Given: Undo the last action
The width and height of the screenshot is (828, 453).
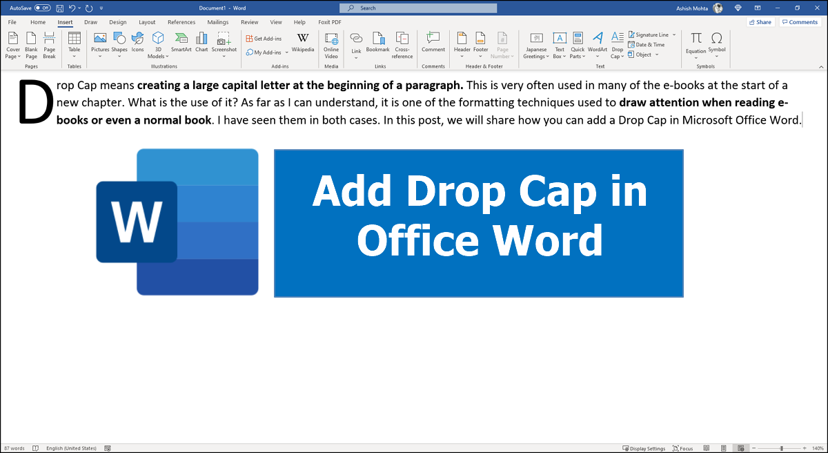Looking at the screenshot, I should coord(73,8).
